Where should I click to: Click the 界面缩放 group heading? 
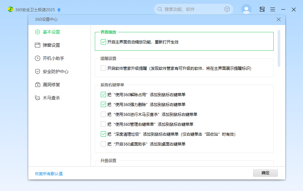tap(108, 32)
